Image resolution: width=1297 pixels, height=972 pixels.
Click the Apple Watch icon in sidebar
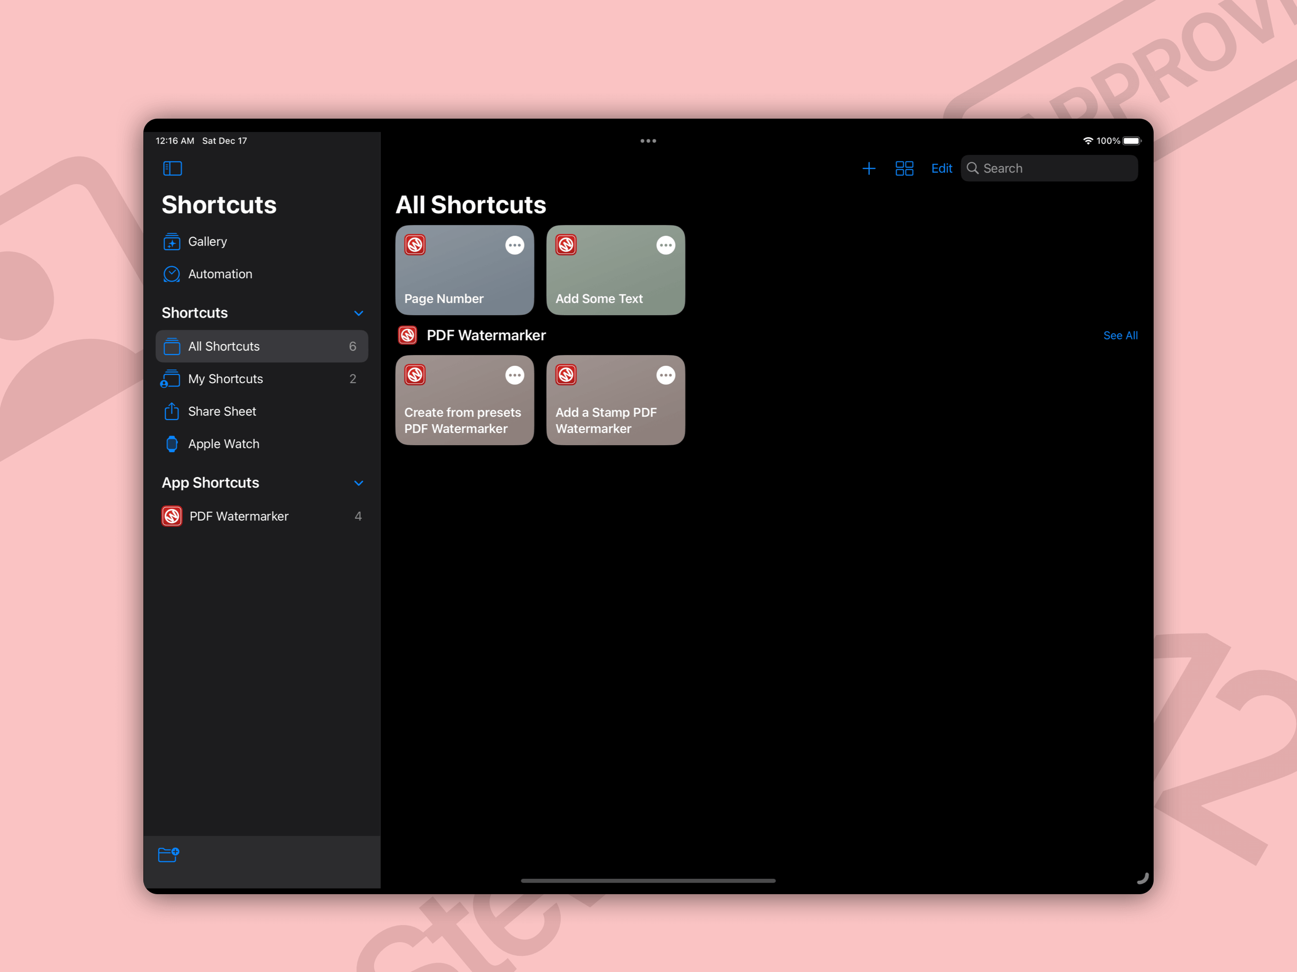[171, 444]
